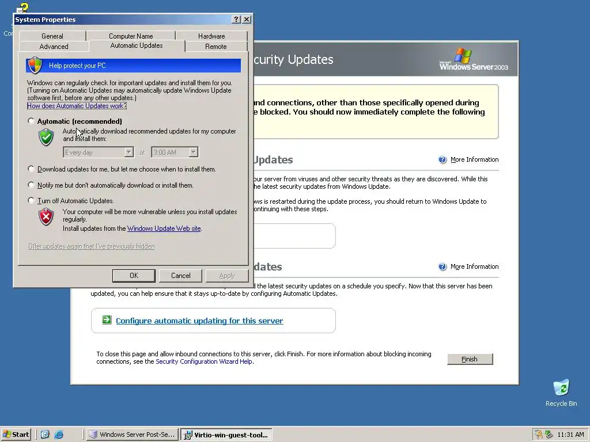The image size is (590, 442).
Task: Click the 11:31 AM system clock
Action: click(x=570, y=435)
